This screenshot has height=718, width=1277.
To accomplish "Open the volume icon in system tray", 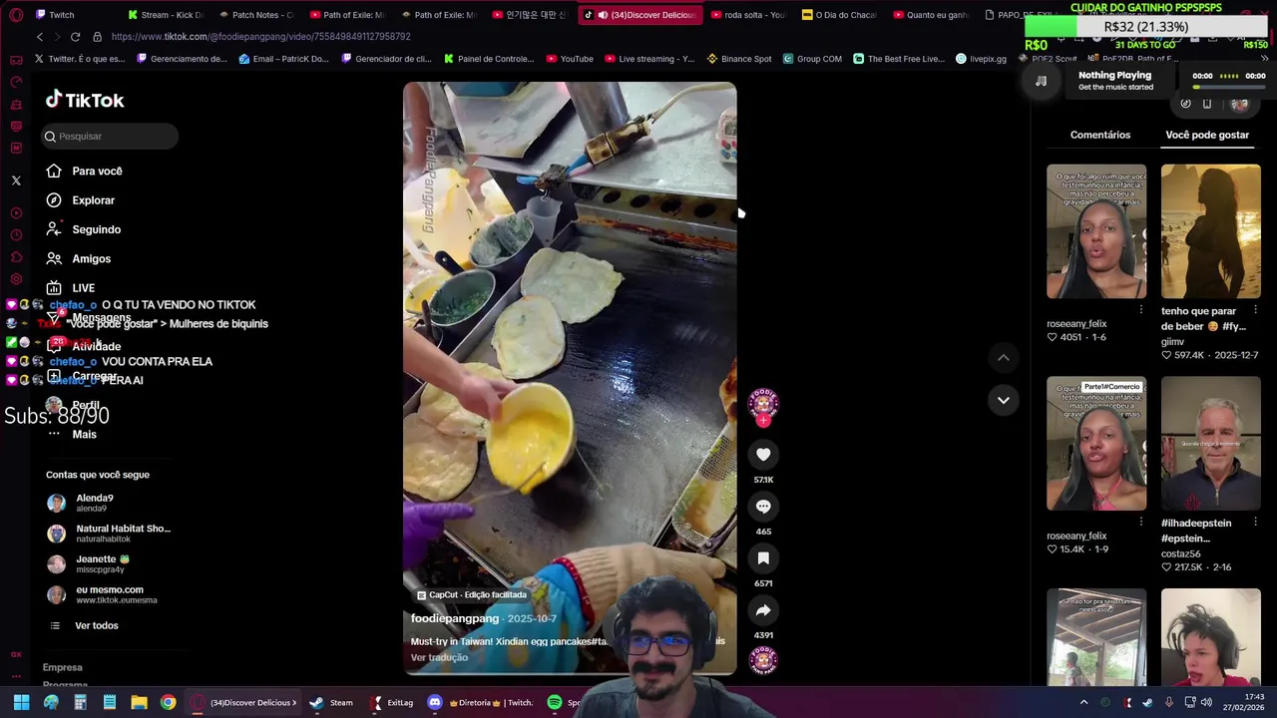I will 1207,703.
